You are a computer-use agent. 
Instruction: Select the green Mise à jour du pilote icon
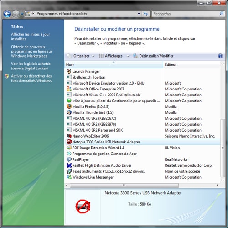point(69,101)
